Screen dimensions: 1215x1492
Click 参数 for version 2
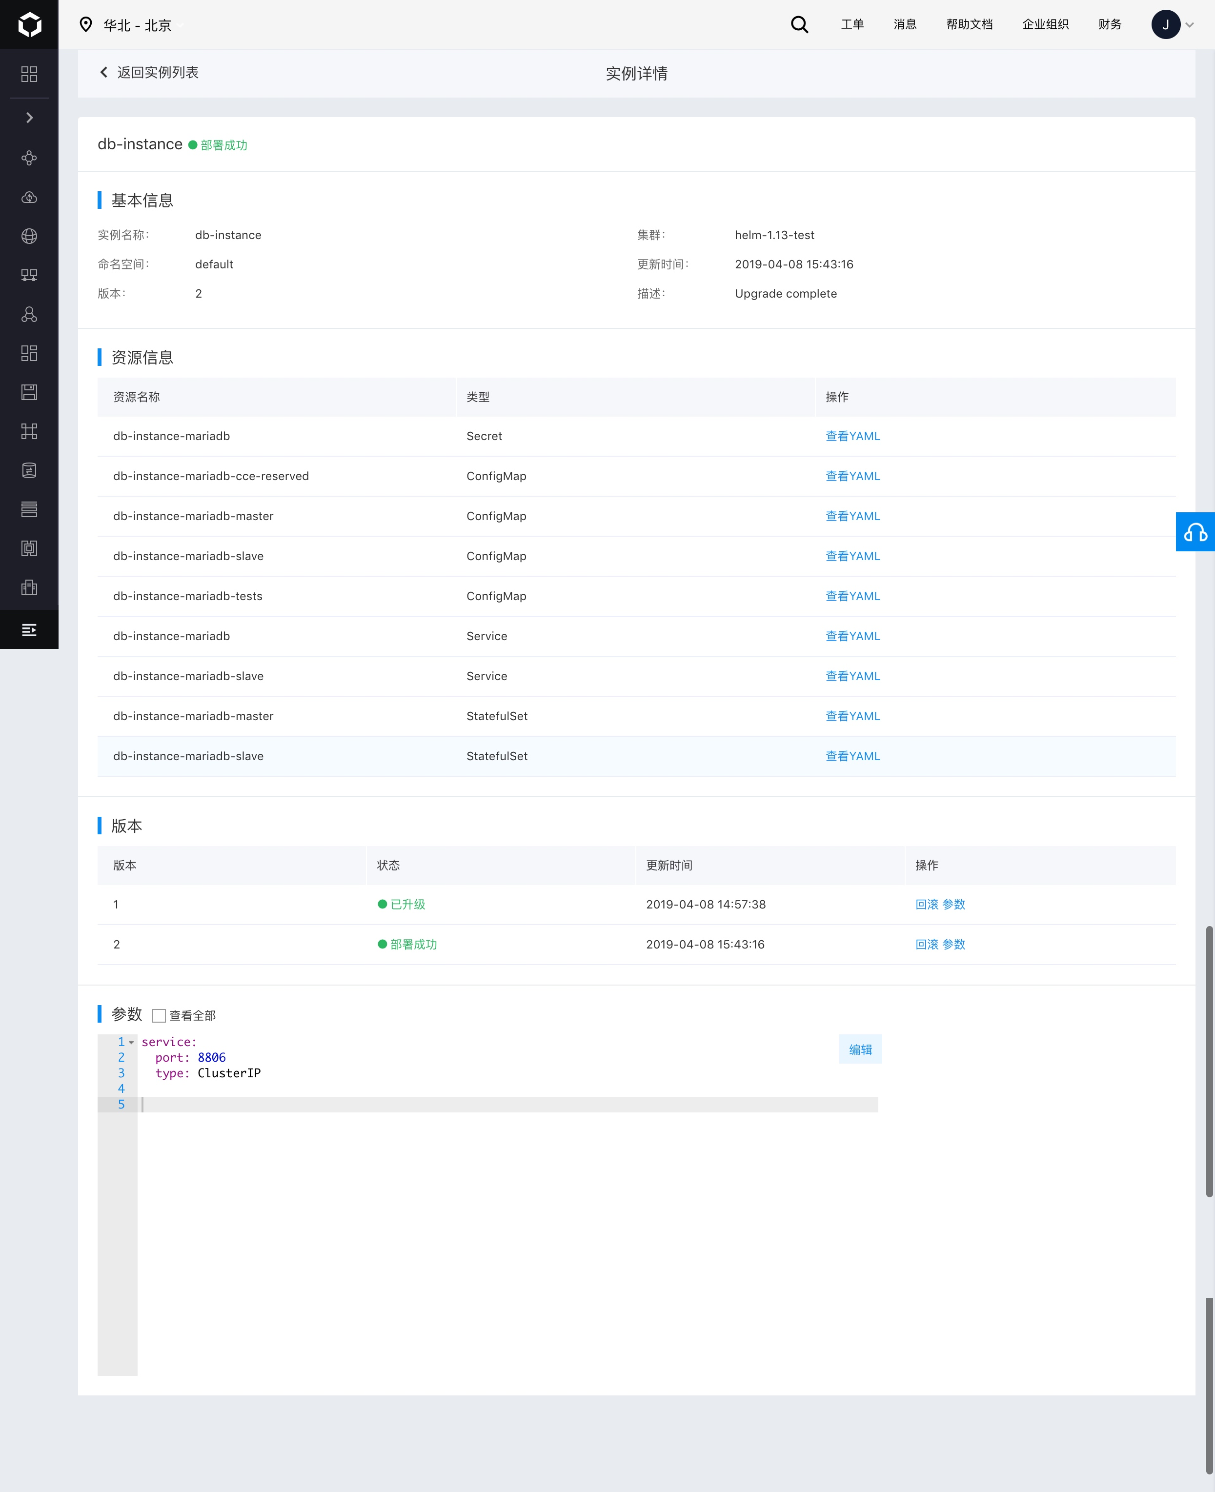[953, 944]
